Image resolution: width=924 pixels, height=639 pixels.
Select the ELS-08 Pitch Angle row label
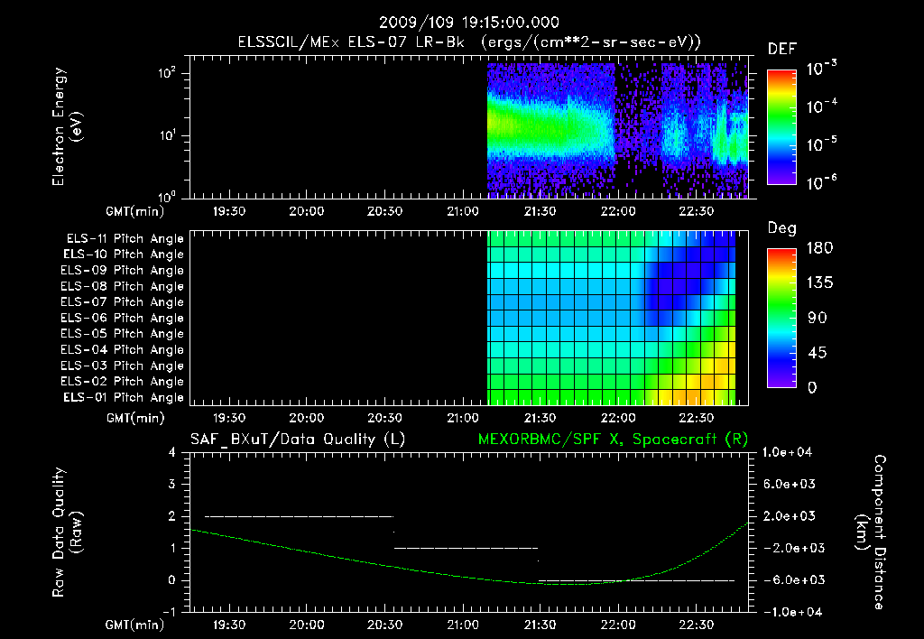pyautogui.click(x=122, y=286)
